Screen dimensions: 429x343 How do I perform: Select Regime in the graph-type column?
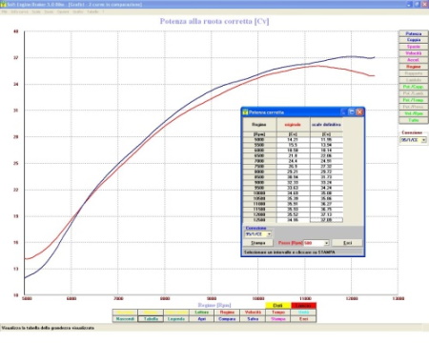(414, 67)
